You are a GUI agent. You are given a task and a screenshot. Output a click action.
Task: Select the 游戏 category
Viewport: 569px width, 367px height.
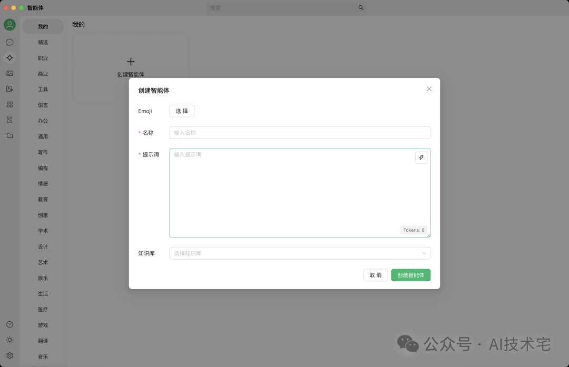(43, 325)
